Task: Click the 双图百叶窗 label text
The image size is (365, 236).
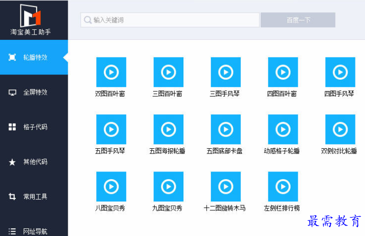Action: (x=110, y=94)
